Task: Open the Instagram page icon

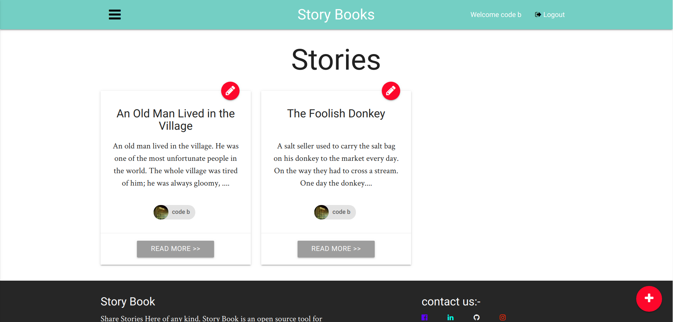Action: [x=502, y=317]
